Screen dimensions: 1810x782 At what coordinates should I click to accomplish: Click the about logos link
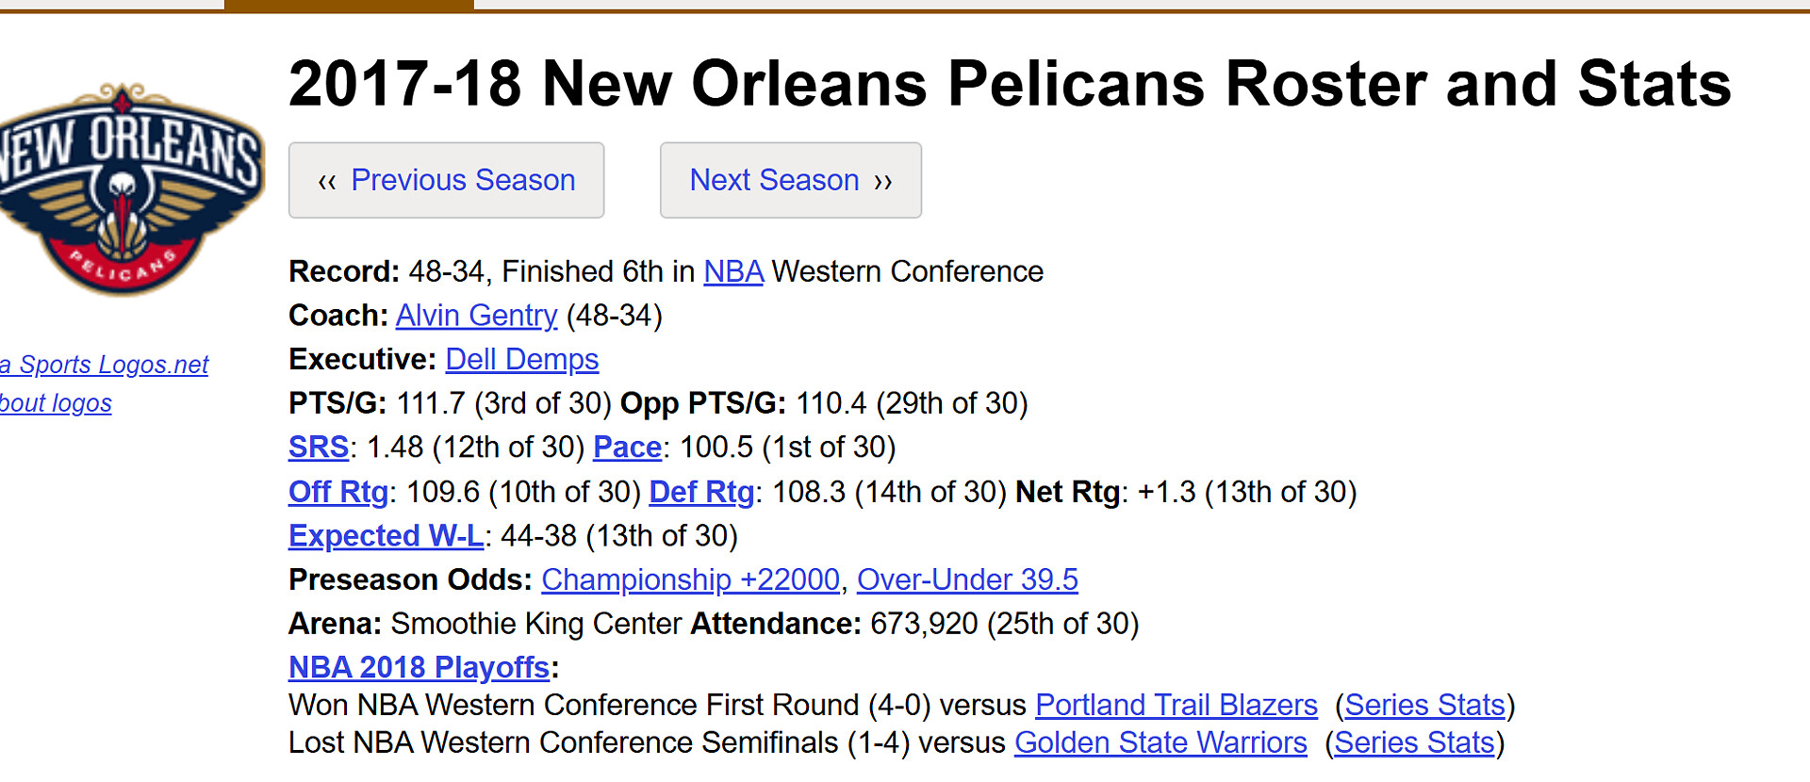pyautogui.click(x=56, y=403)
